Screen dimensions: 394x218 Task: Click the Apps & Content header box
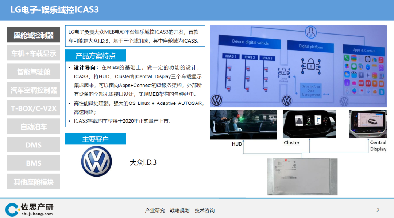[364, 50]
